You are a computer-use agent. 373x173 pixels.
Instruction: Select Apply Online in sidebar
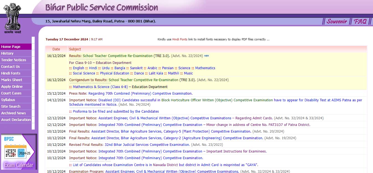pyautogui.click(x=16, y=87)
